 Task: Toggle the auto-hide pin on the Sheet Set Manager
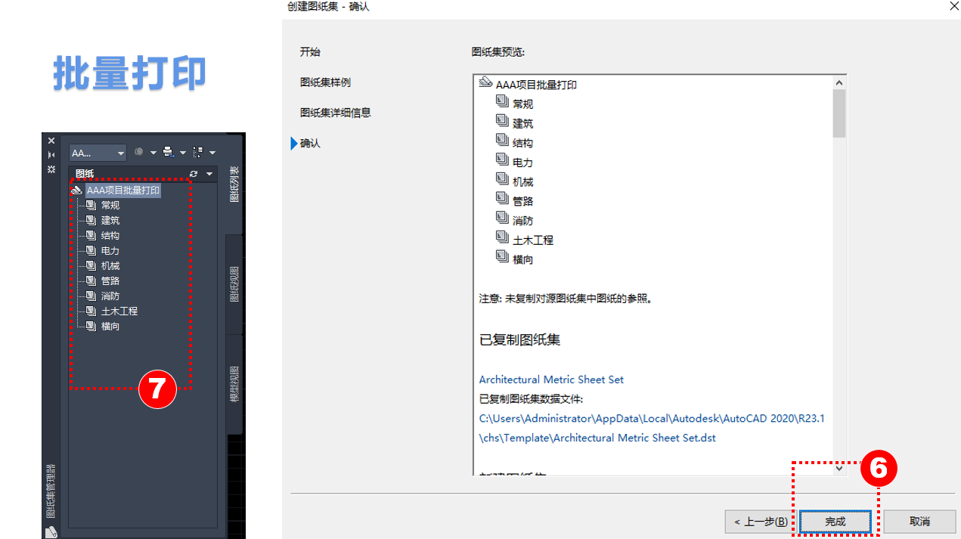pos(51,155)
